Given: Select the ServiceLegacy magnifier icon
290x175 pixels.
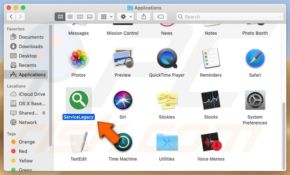Looking at the screenshot, I should (x=79, y=100).
